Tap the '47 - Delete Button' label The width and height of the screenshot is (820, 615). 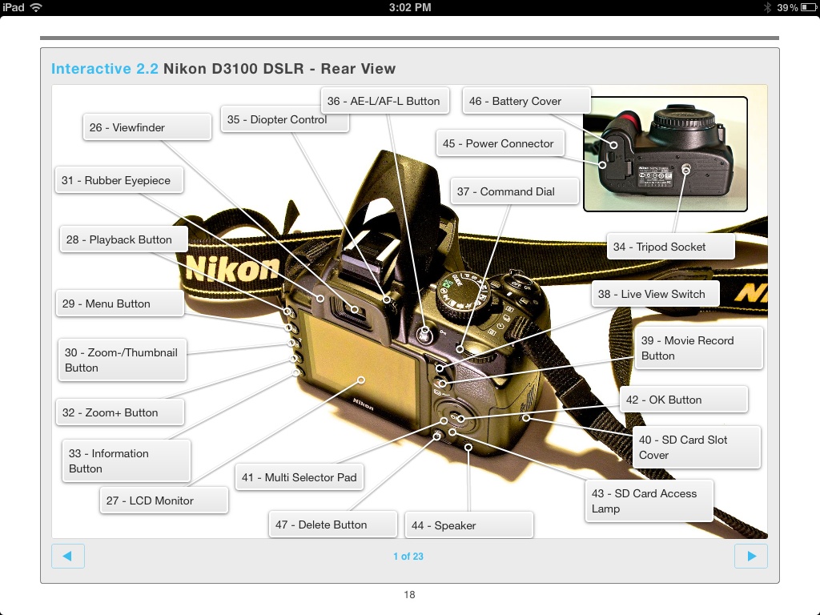coord(332,525)
